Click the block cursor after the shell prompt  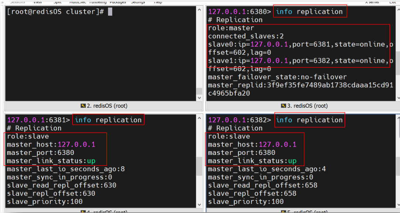110,12
